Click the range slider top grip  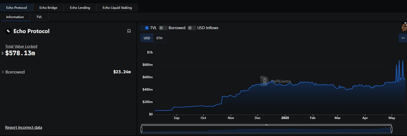pos(266,125)
